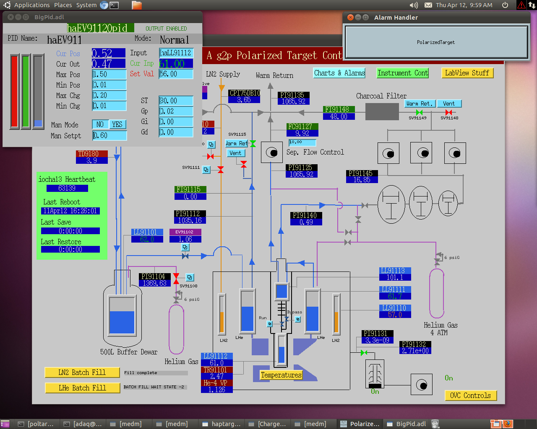
Task: Click Warm Ret button next to SV91115
Action: point(237,143)
